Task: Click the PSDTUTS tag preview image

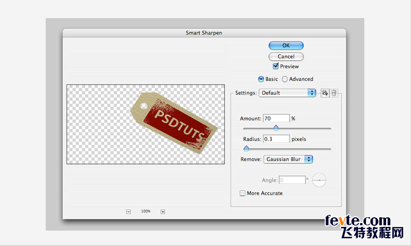Action: tap(174, 123)
